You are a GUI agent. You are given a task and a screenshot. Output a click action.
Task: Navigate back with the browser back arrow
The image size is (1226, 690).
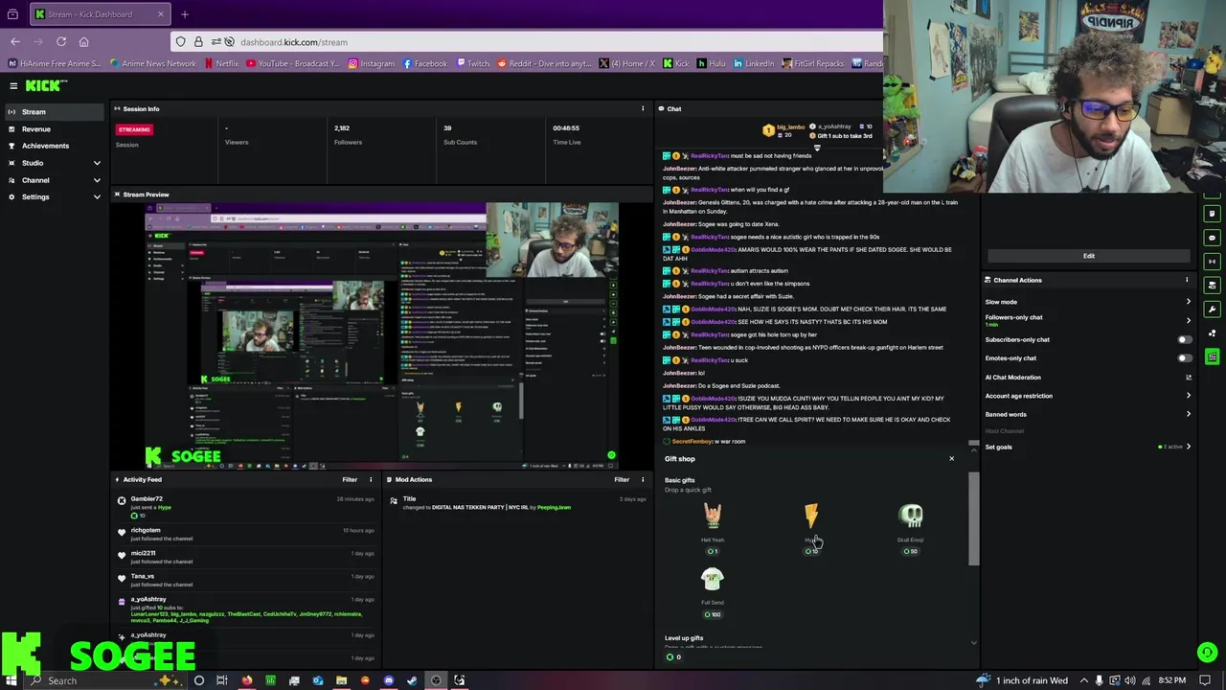click(15, 42)
